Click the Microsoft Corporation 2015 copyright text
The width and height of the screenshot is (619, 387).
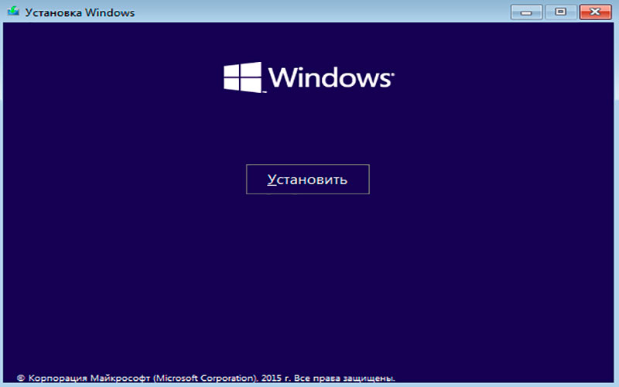[x=206, y=378]
